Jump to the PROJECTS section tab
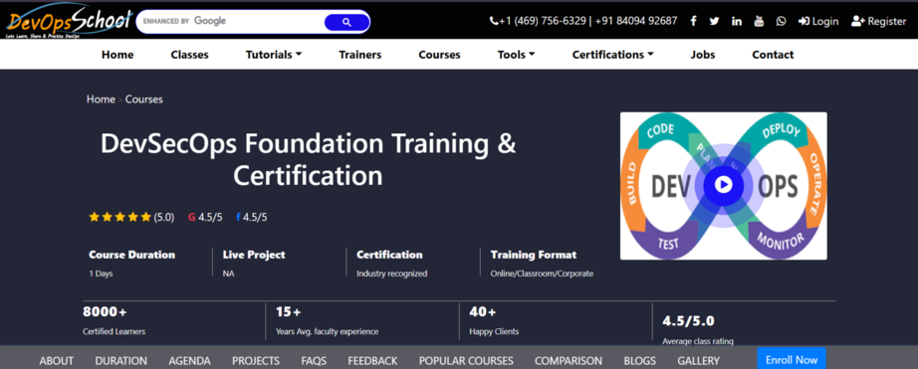Image resolution: width=918 pixels, height=369 pixels. click(256, 361)
